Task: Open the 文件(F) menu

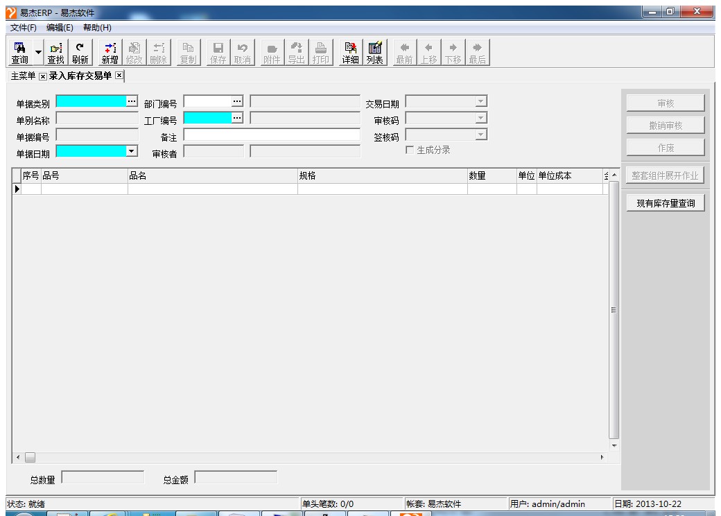Action: tap(24, 27)
